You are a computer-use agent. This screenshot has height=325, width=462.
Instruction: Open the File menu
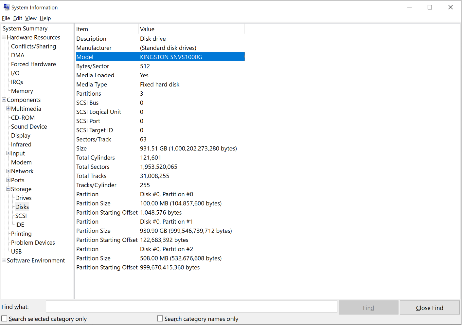pos(6,18)
